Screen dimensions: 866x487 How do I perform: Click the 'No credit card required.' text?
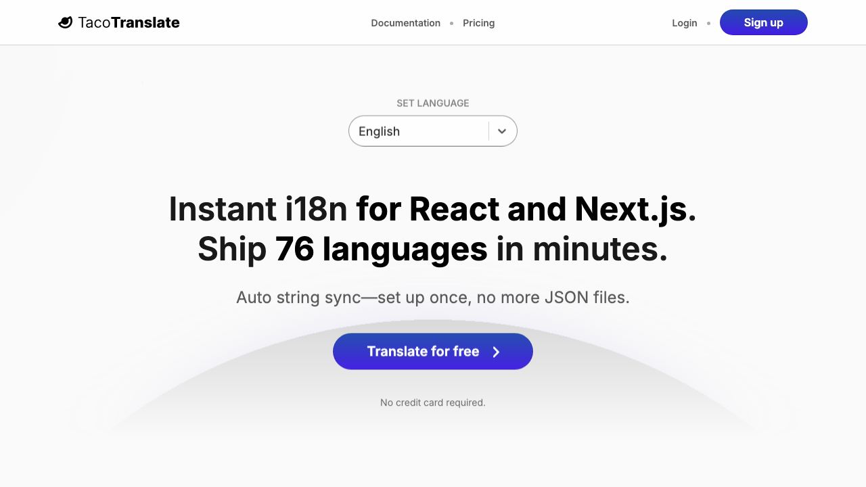click(432, 402)
